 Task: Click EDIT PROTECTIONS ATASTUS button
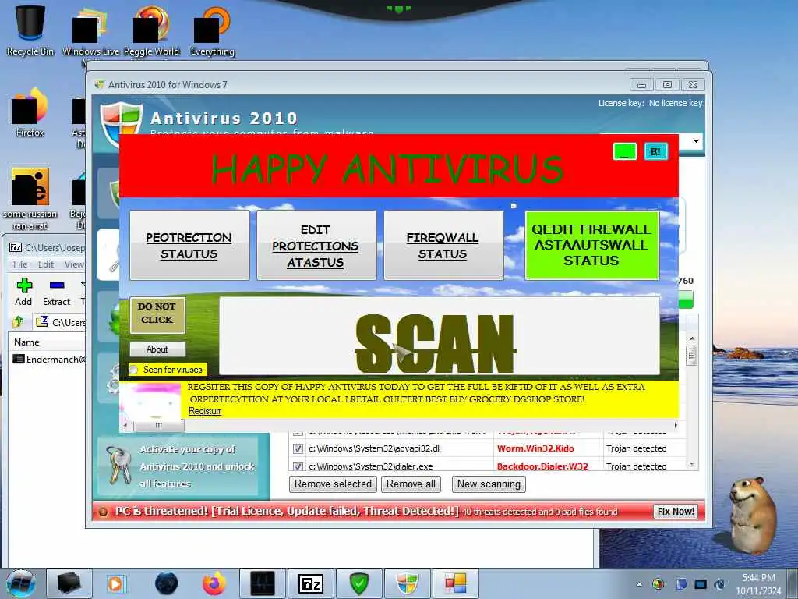coord(316,246)
